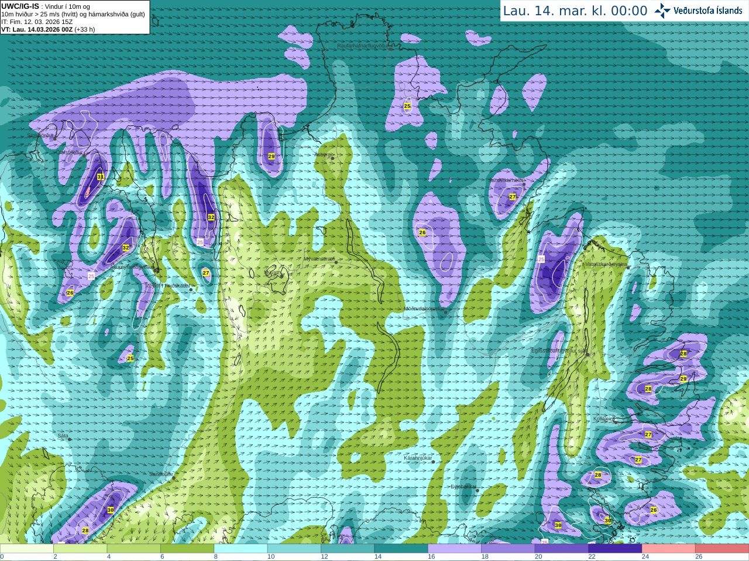Image resolution: width=749 pixels, height=561 pixels.
Task: Click the 20–22 m/s violet legend swatch
Action: pyautogui.click(x=562, y=549)
